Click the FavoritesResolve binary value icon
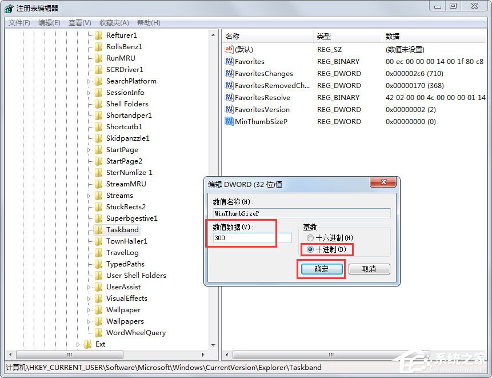Viewport: 492px width, 378px height. [x=227, y=97]
